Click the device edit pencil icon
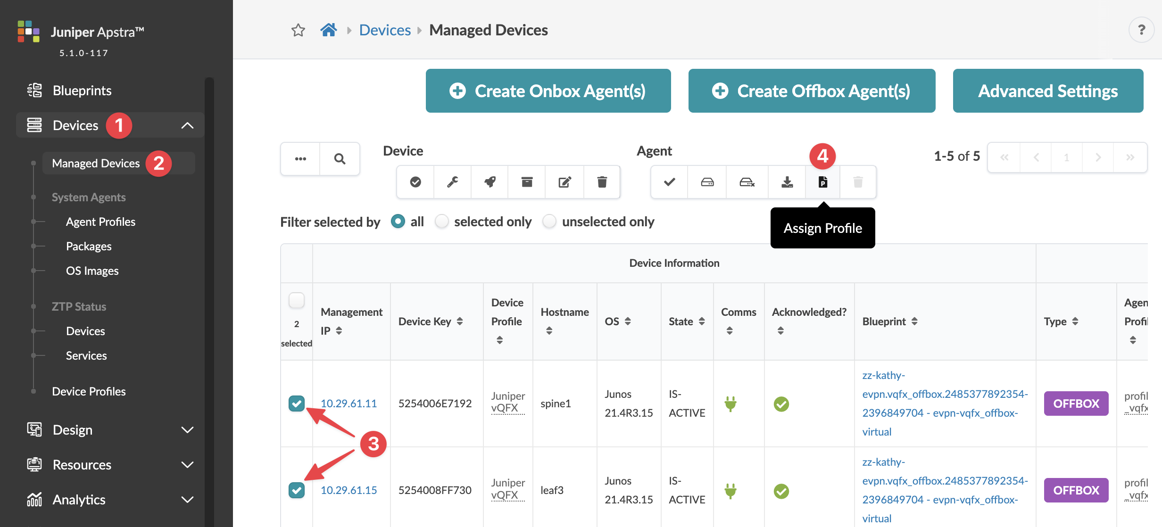Screen dimensions: 1162x527 coord(564,182)
